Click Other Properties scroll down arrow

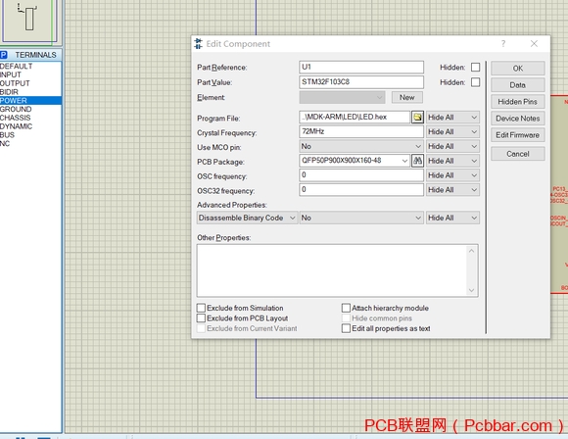tap(471, 290)
